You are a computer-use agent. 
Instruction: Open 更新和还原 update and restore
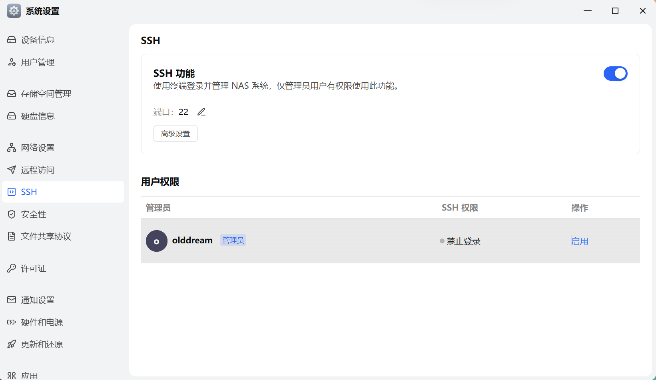coord(42,344)
